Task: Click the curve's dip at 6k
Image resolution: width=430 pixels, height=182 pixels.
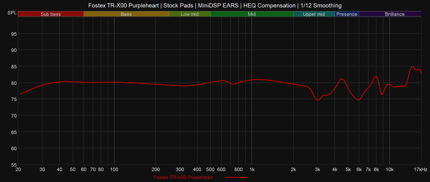Action: point(358,100)
